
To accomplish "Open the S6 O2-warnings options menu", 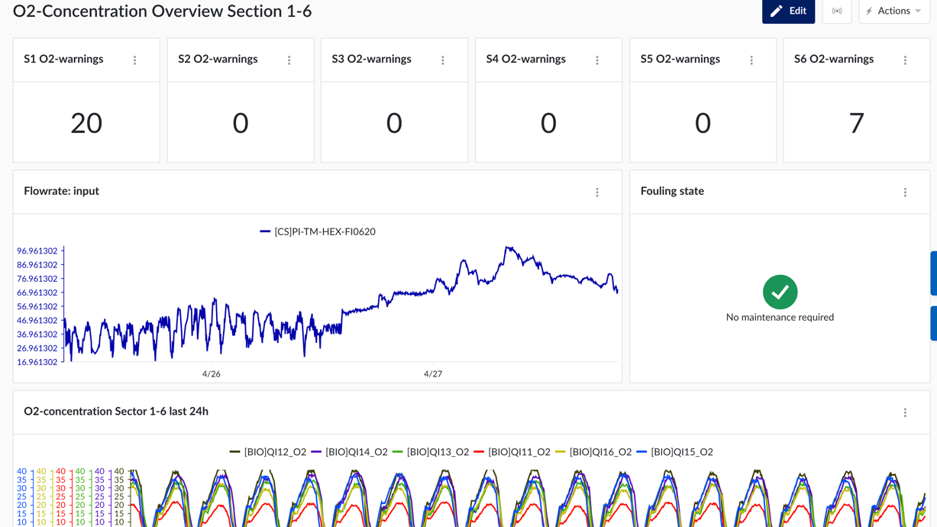I will pyautogui.click(x=905, y=60).
